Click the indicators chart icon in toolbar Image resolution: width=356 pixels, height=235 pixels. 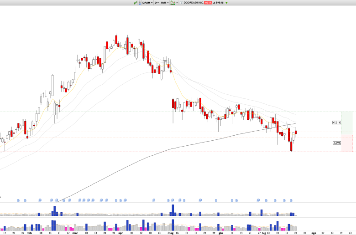click(173, 2)
